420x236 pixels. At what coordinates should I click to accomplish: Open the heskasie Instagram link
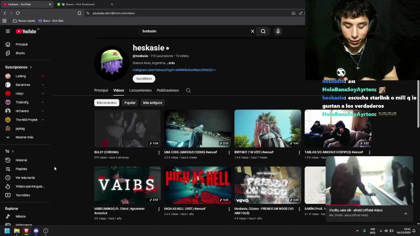(x=174, y=70)
